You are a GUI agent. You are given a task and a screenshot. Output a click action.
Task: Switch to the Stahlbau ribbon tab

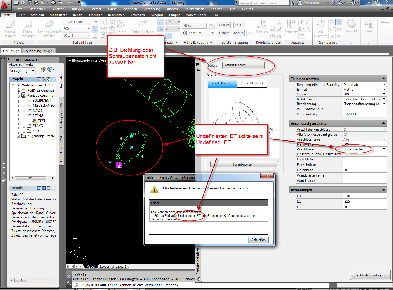pos(37,15)
